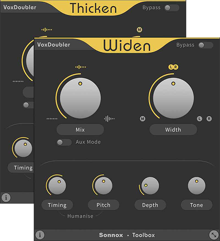Click the M icon at top of Thicken

139,29
